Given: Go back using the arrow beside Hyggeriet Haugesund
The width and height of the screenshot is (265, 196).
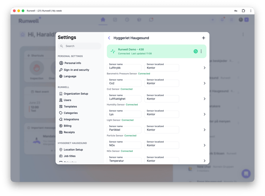Looking at the screenshot, I should [x=109, y=38].
